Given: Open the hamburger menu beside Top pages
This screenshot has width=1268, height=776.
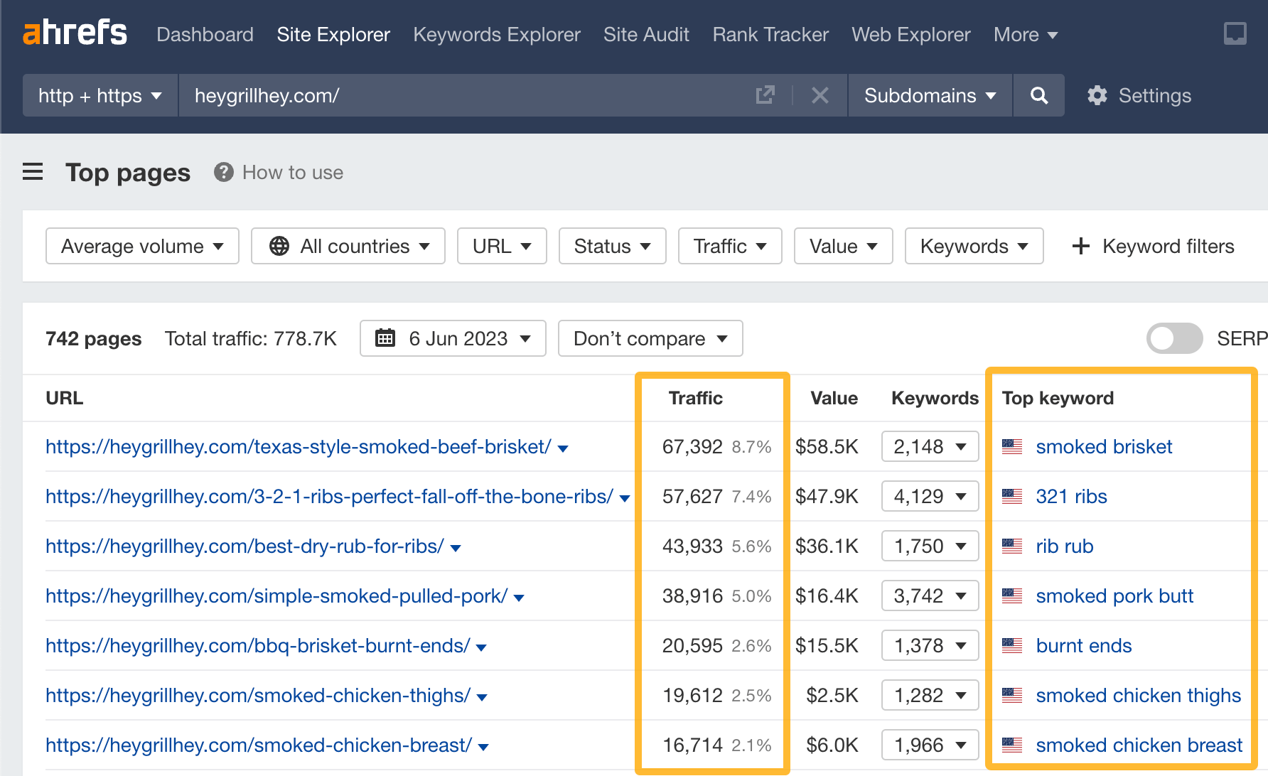Looking at the screenshot, I should tap(33, 172).
